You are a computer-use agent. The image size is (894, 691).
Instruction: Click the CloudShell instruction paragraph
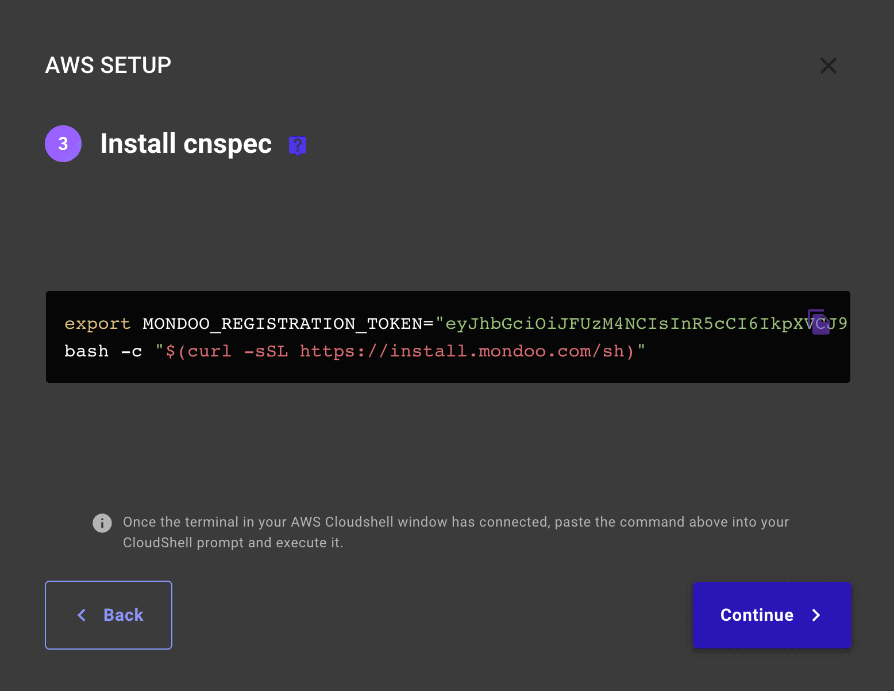(x=454, y=532)
